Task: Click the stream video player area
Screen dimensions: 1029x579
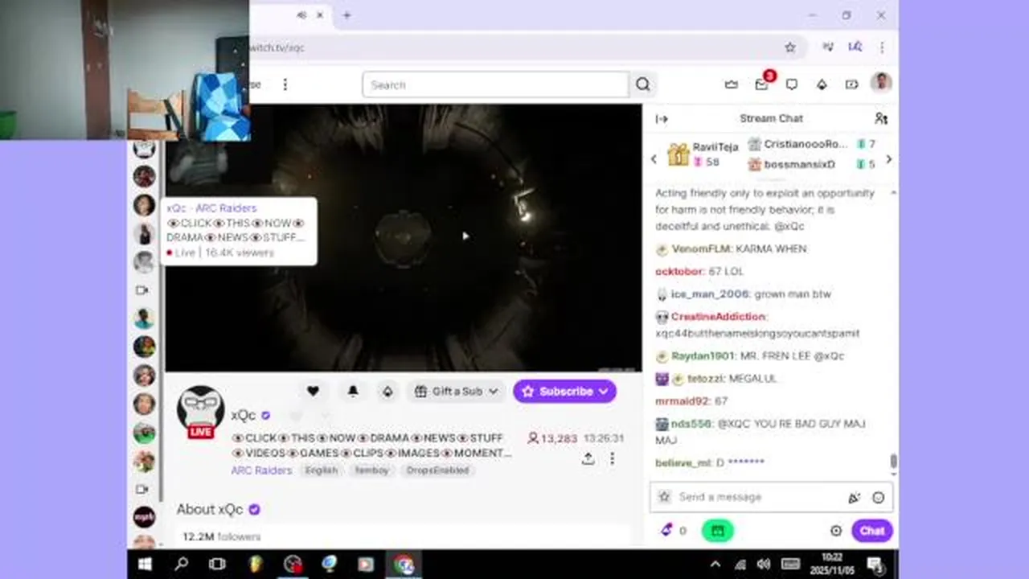Action: [403, 238]
